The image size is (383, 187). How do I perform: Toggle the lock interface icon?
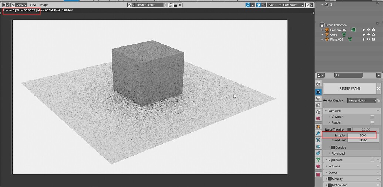[x=379, y=101]
